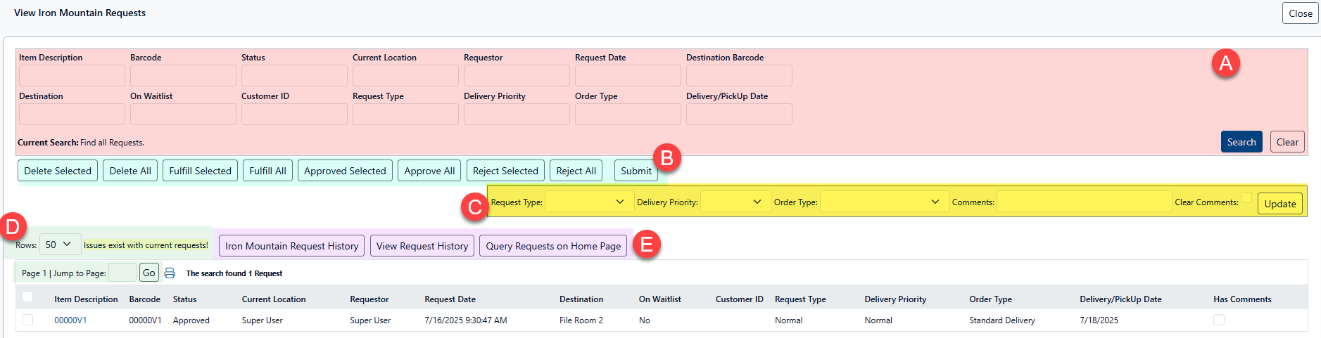
Task: Sort by the Request Date column header
Action: [450, 299]
